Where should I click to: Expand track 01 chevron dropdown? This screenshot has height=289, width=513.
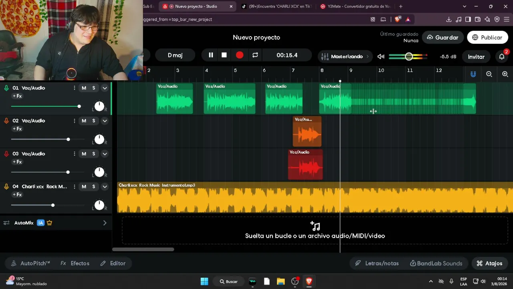pyautogui.click(x=105, y=88)
